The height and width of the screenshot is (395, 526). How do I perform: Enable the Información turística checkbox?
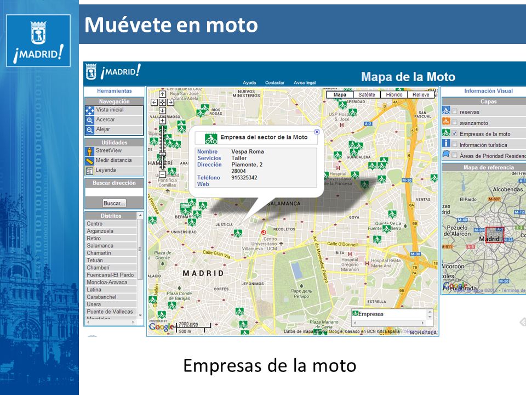point(455,144)
